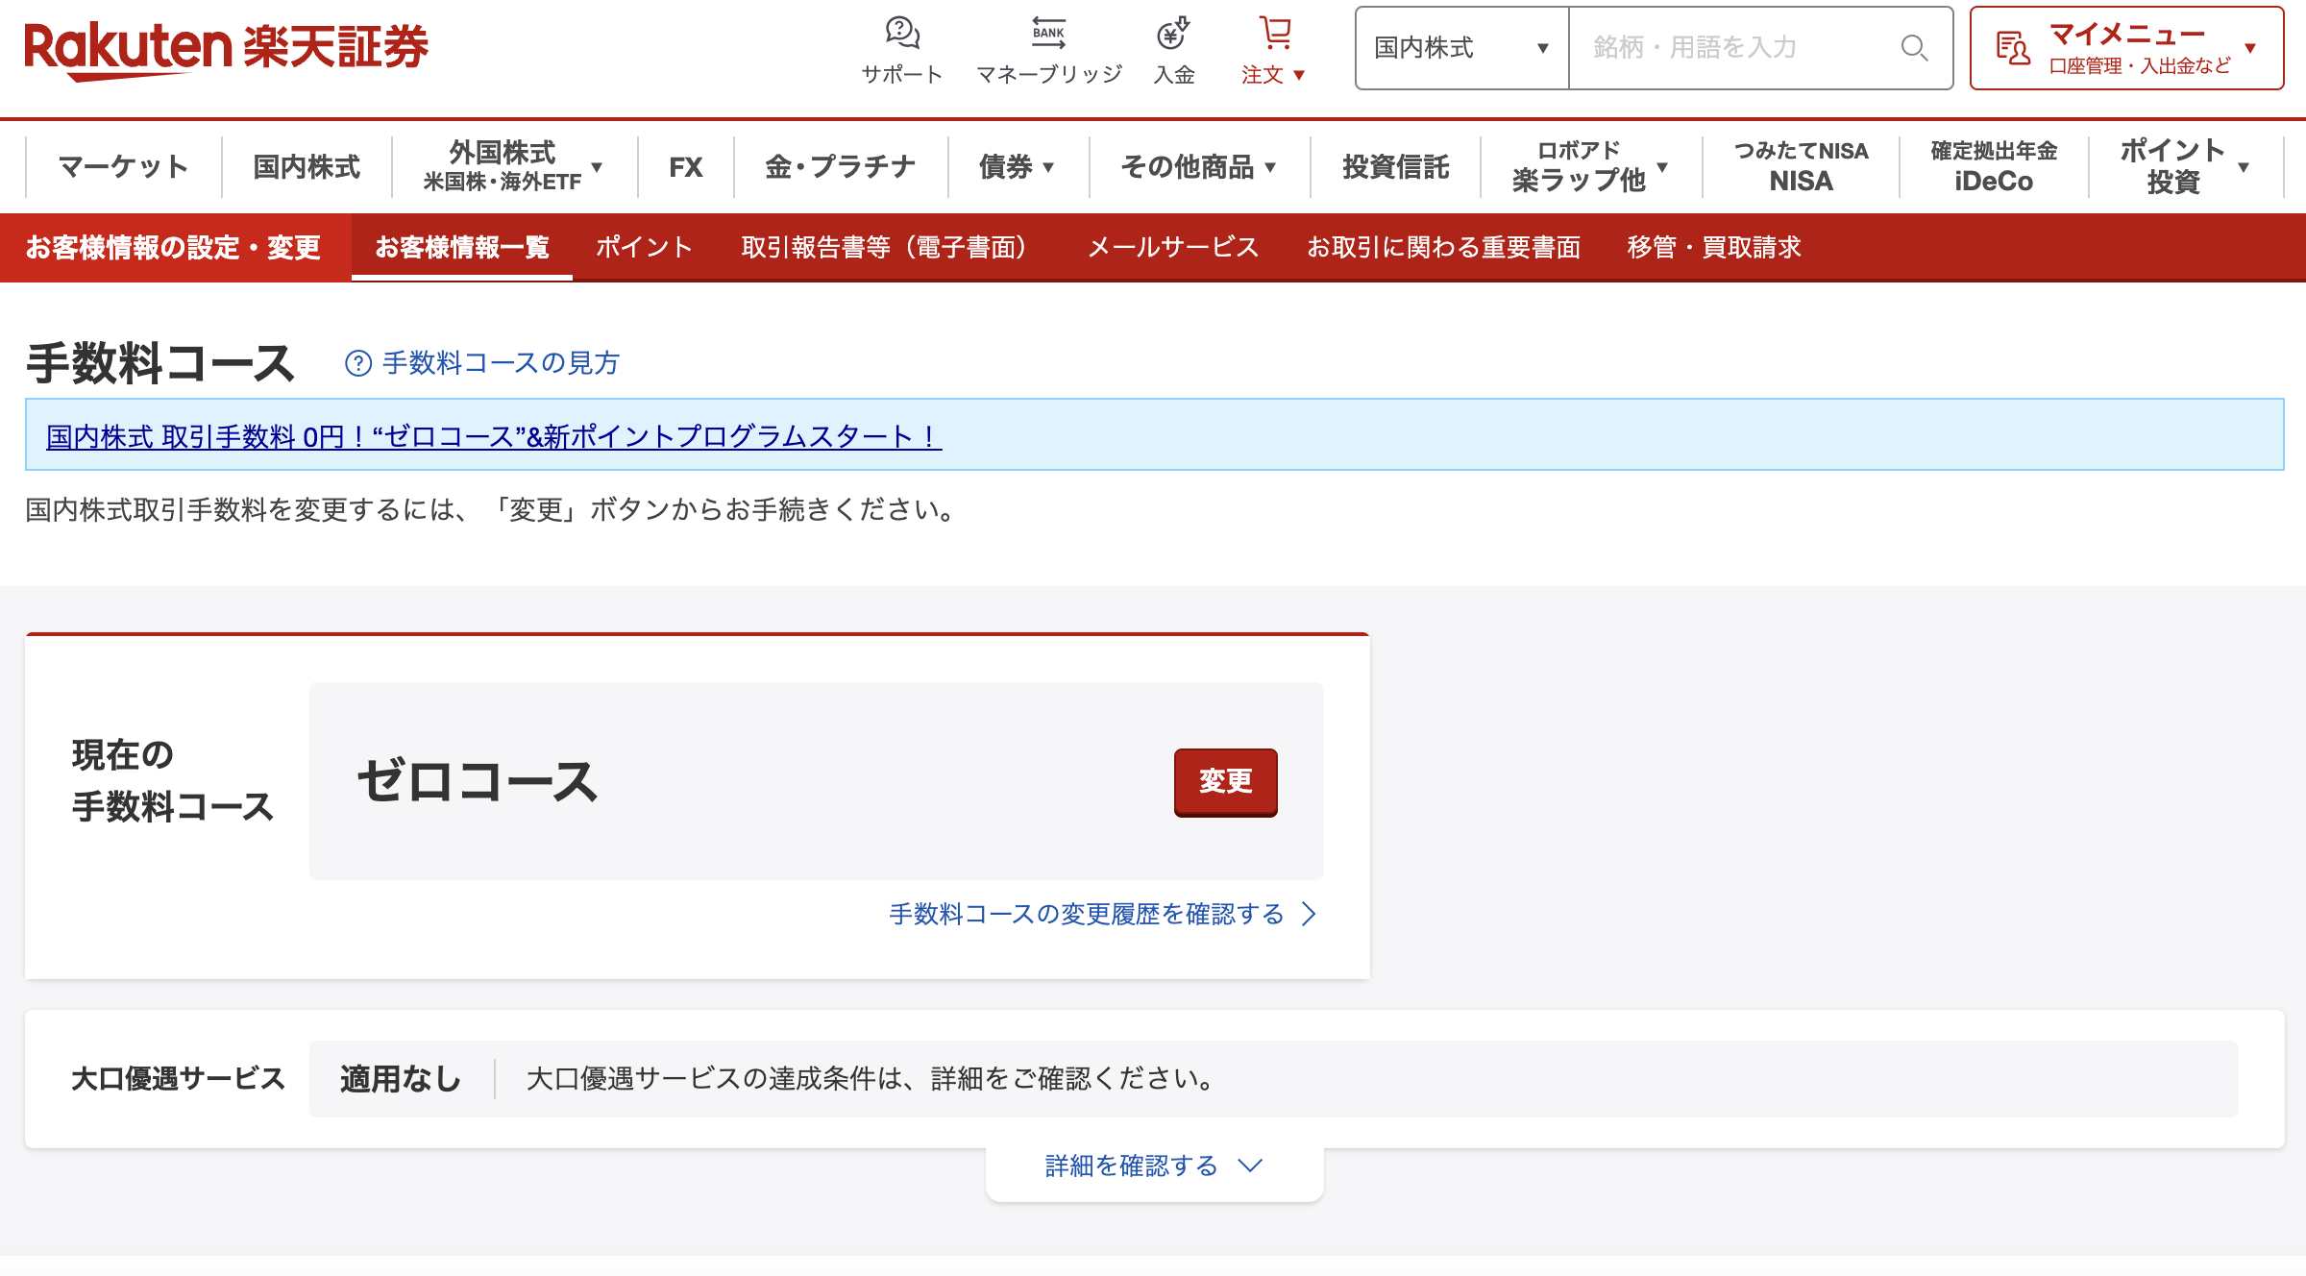The width and height of the screenshot is (2306, 1276).
Task: Open マネーブリッジ bank icon
Action: (1048, 35)
